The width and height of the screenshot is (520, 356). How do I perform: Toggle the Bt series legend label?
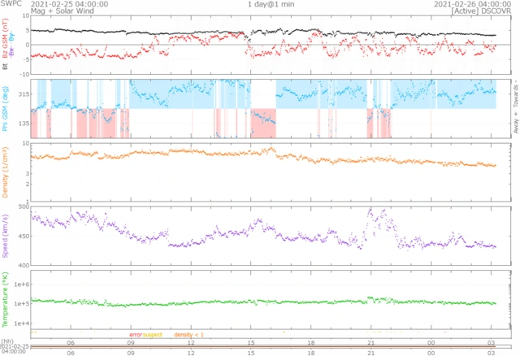pos(6,67)
